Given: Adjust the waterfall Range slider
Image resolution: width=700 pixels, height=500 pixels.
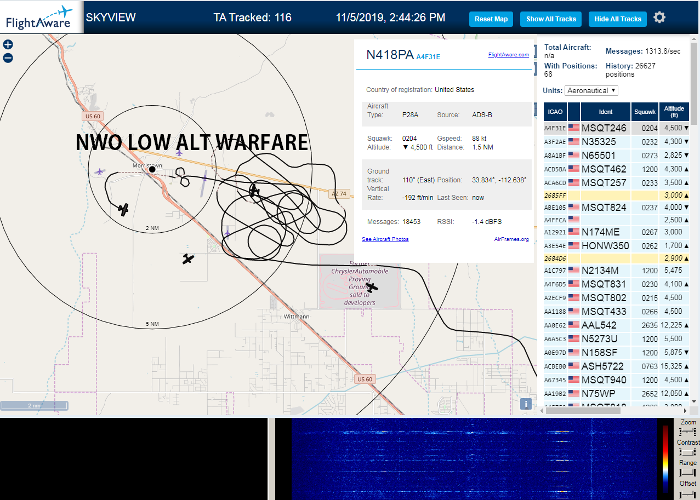Looking at the screenshot, I should pyautogui.click(x=687, y=473).
